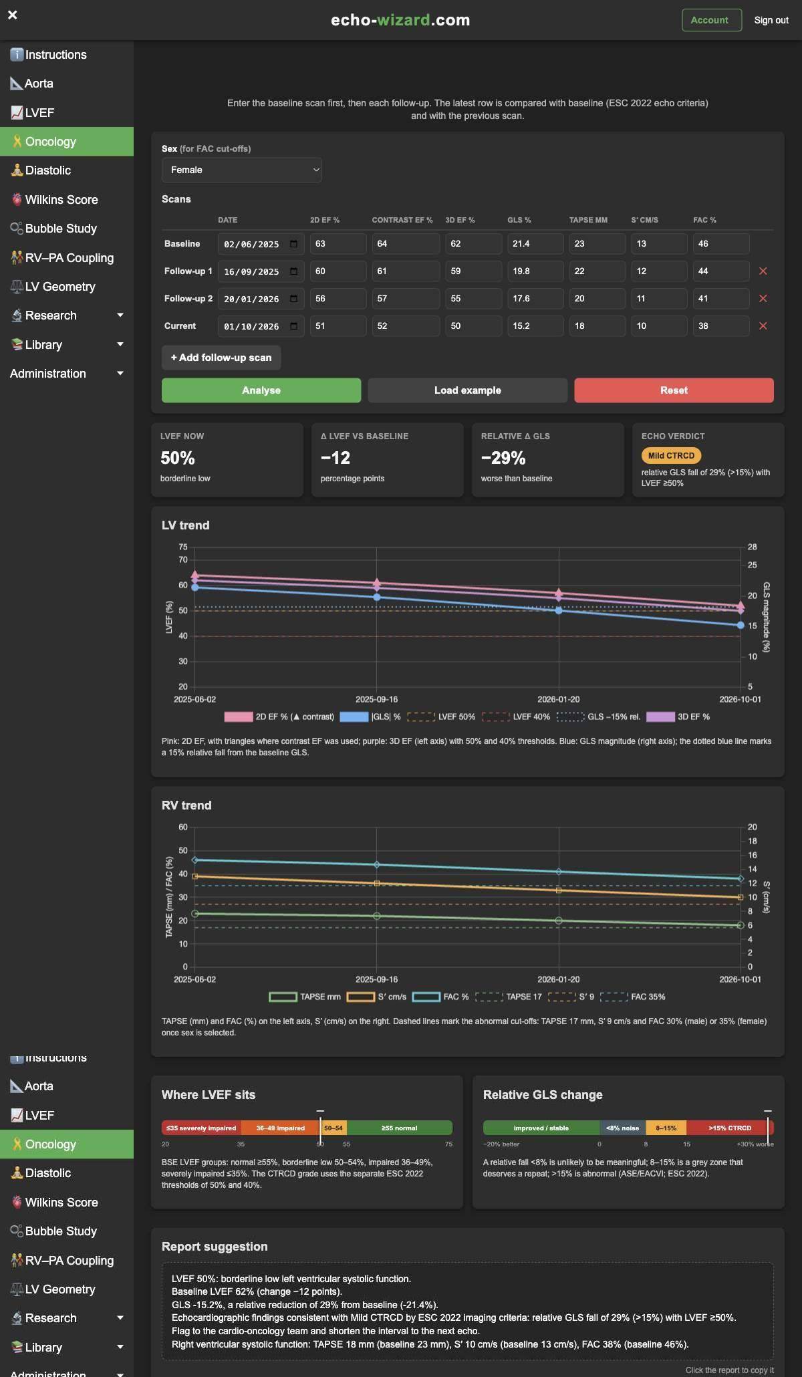Open the calendar picker for Follow-up 2 date
This screenshot has height=1377, width=802.
[x=293, y=299]
